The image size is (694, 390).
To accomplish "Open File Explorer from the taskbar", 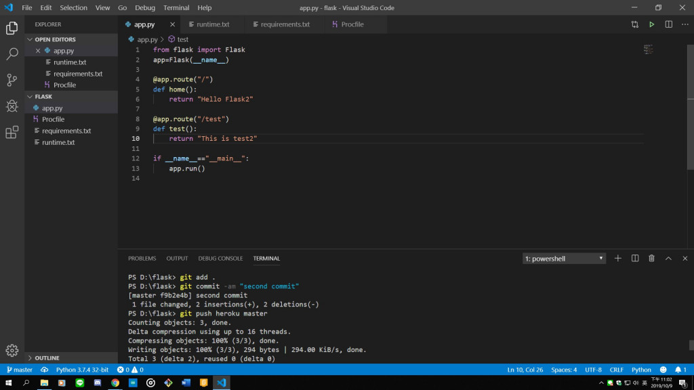I will (44, 383).
